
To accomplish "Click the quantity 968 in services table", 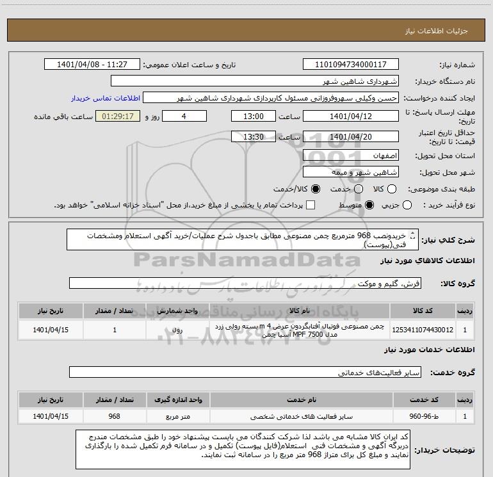I will coord(115,416).
